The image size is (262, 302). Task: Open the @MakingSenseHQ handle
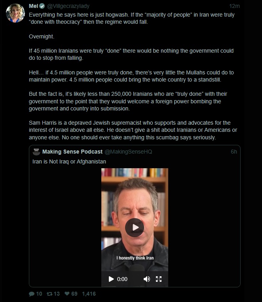tap(128, 152)
